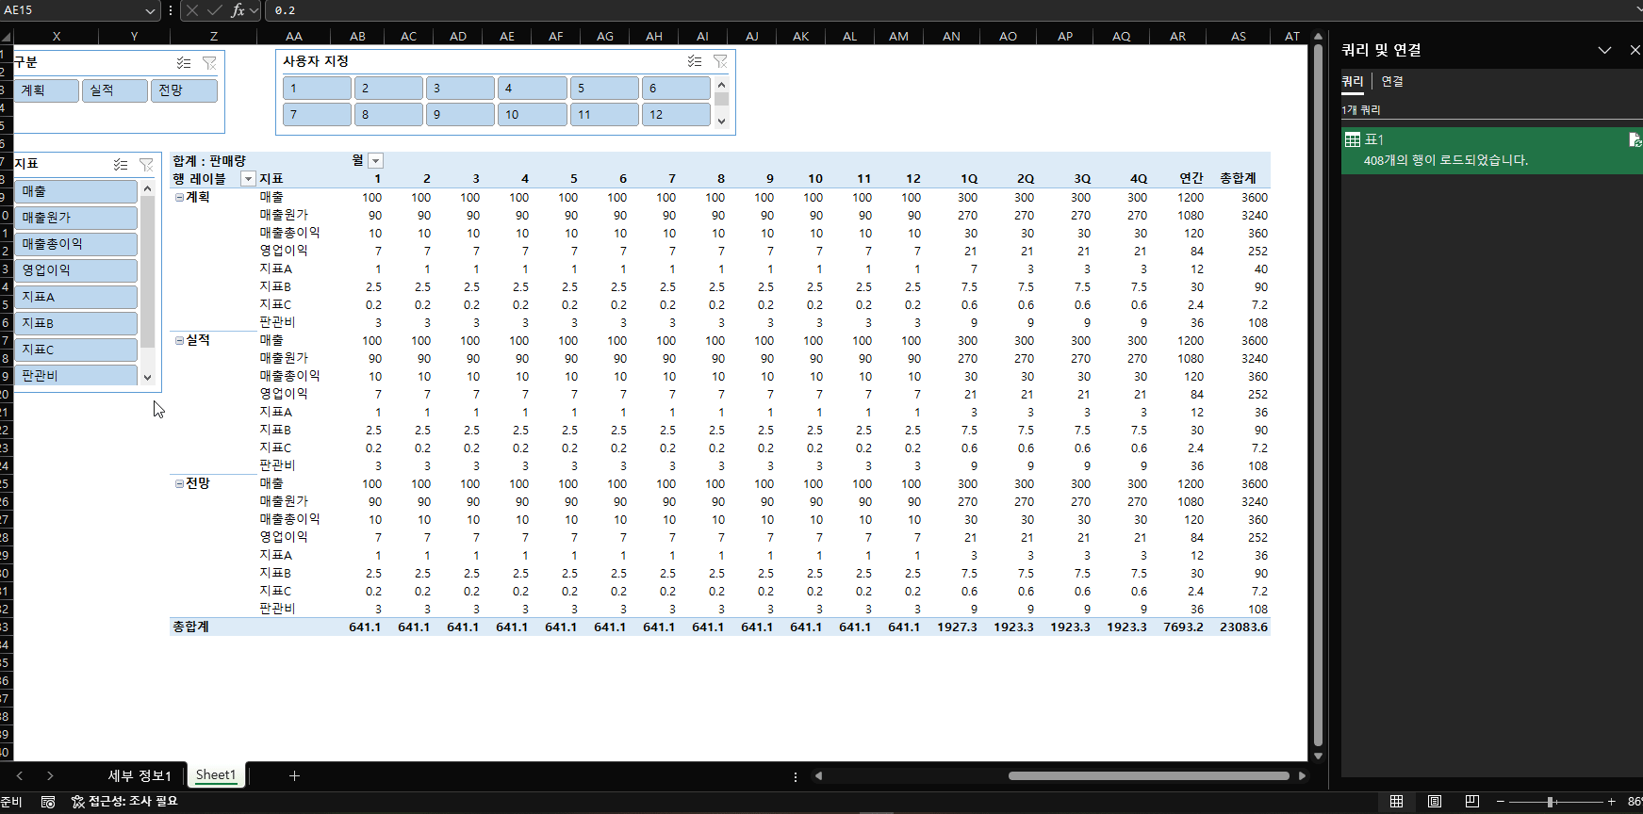This screenshot has height=814, width=1643.
Task: Open the 행 레이블 filter dropdown
Action: pyautogui.click(x=248, y=179)
